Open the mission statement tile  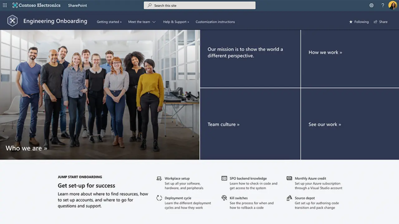[x=250, y=59]
